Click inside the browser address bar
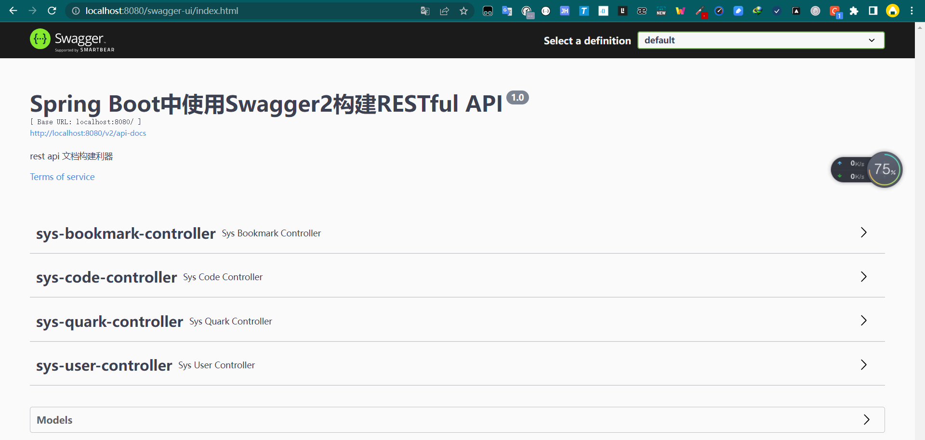This screenshot has width=925, height=440. coord(241,11)
